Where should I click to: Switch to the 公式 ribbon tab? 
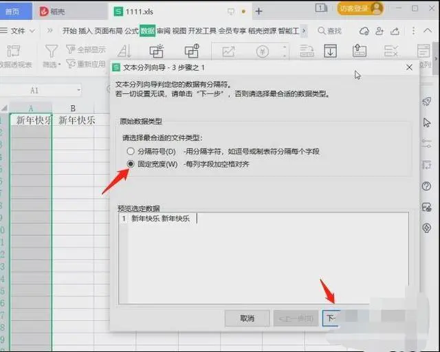click(x=131, y=31)
